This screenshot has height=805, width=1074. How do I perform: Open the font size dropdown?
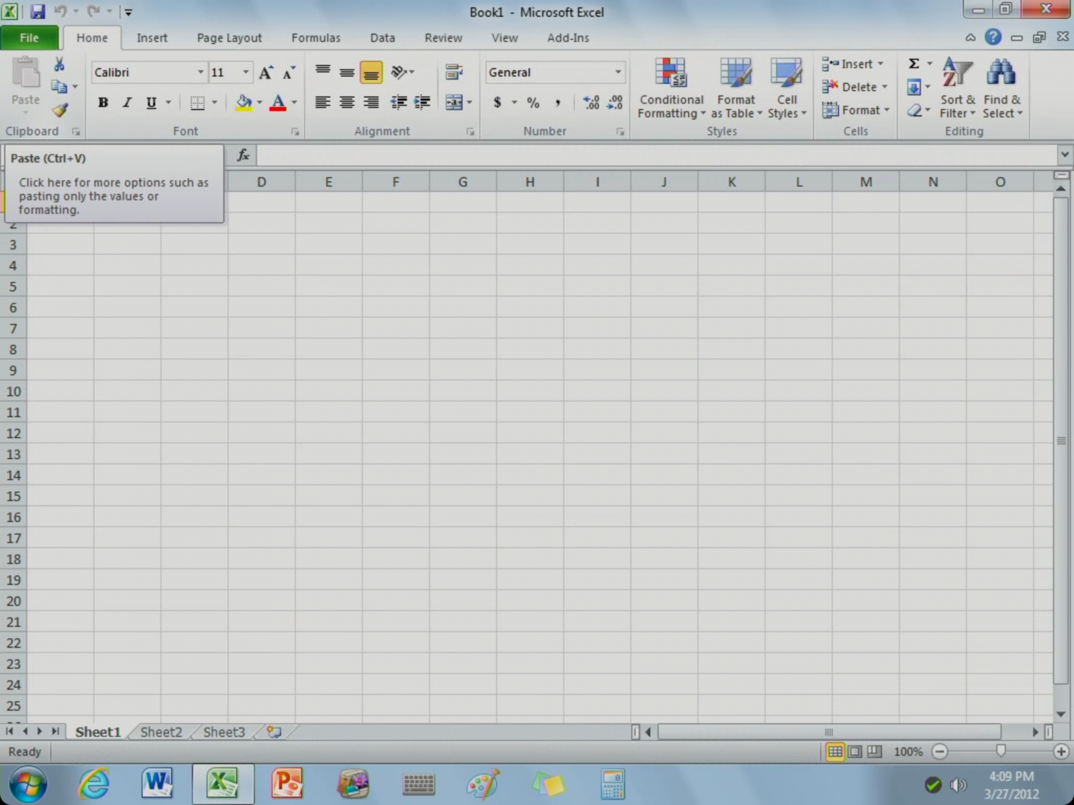click(x=246, y=72)
